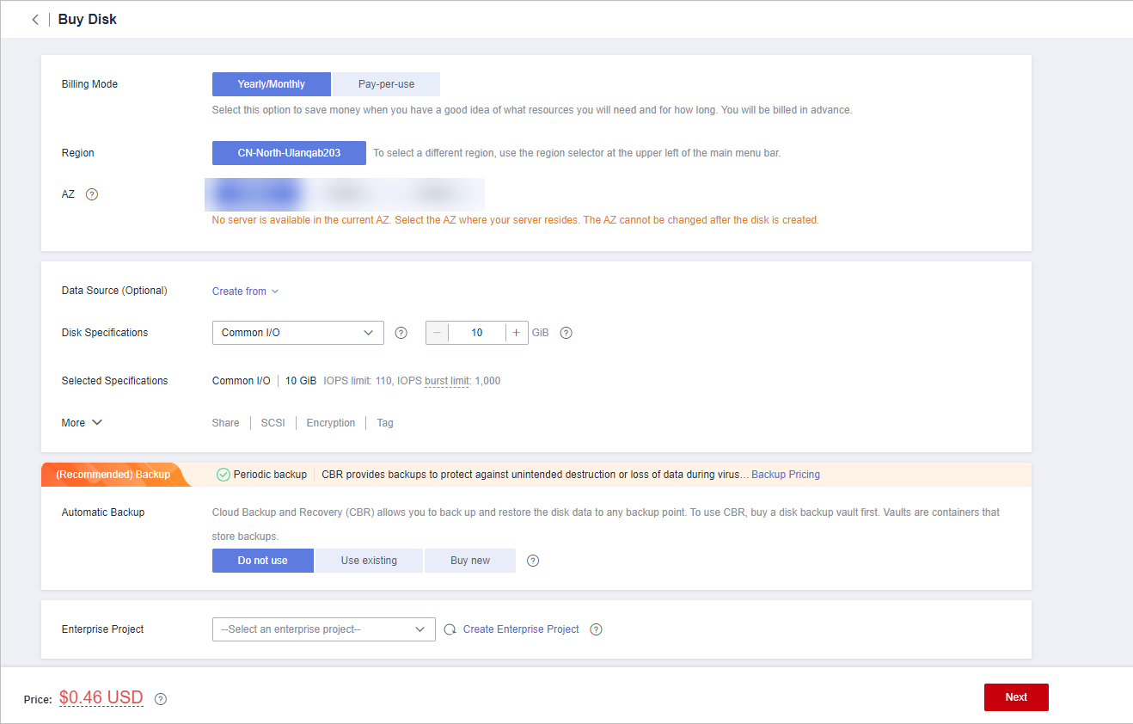Increase disk size with plus button
The image size is (1133, 724).
[x=517, y=333]
